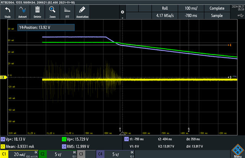
Task: Activate the Zoom magnifier tool
Action: click(x=52, y=12)
